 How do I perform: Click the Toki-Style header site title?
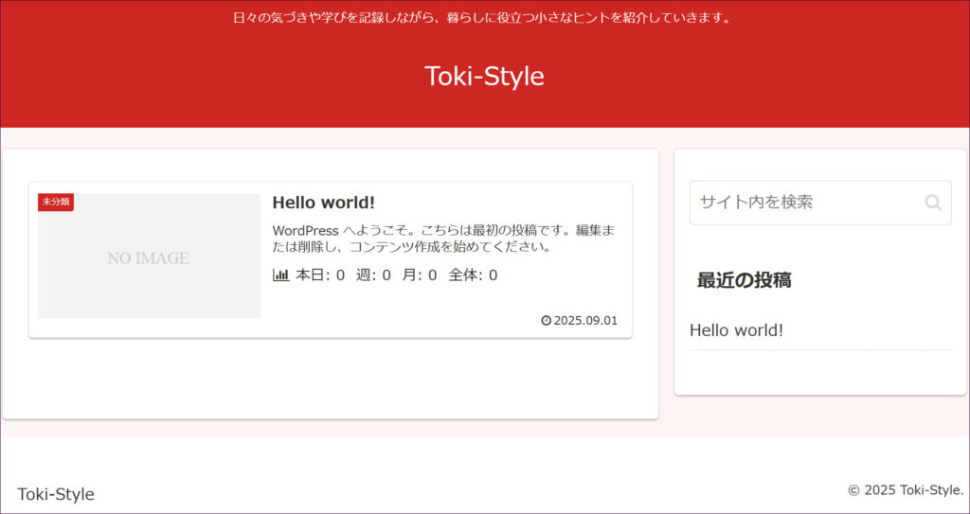(484, 76)
